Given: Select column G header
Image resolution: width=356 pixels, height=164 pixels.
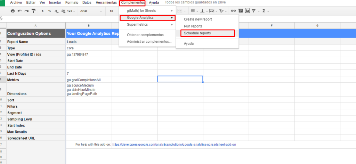Looking at the screenshot, I should 317,25.
